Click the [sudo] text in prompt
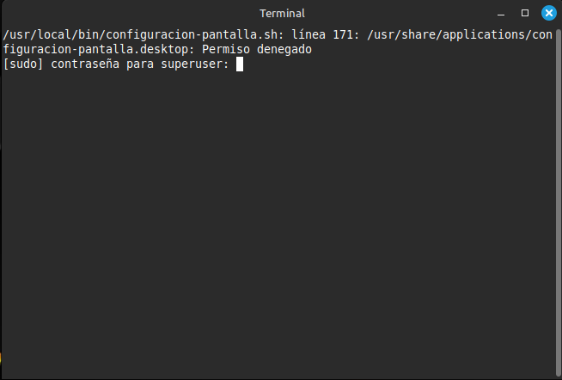The image size is (562, 380). click(23, 64)
